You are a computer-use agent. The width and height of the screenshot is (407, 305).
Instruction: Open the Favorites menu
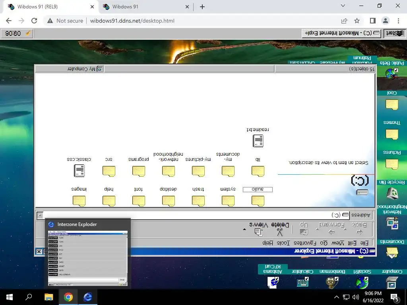click(305, 243)
